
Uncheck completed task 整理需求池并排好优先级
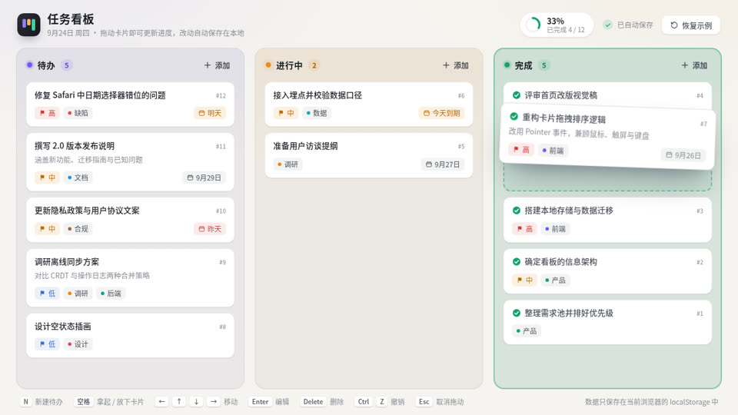pyautogui.click(x=517, y=313)
